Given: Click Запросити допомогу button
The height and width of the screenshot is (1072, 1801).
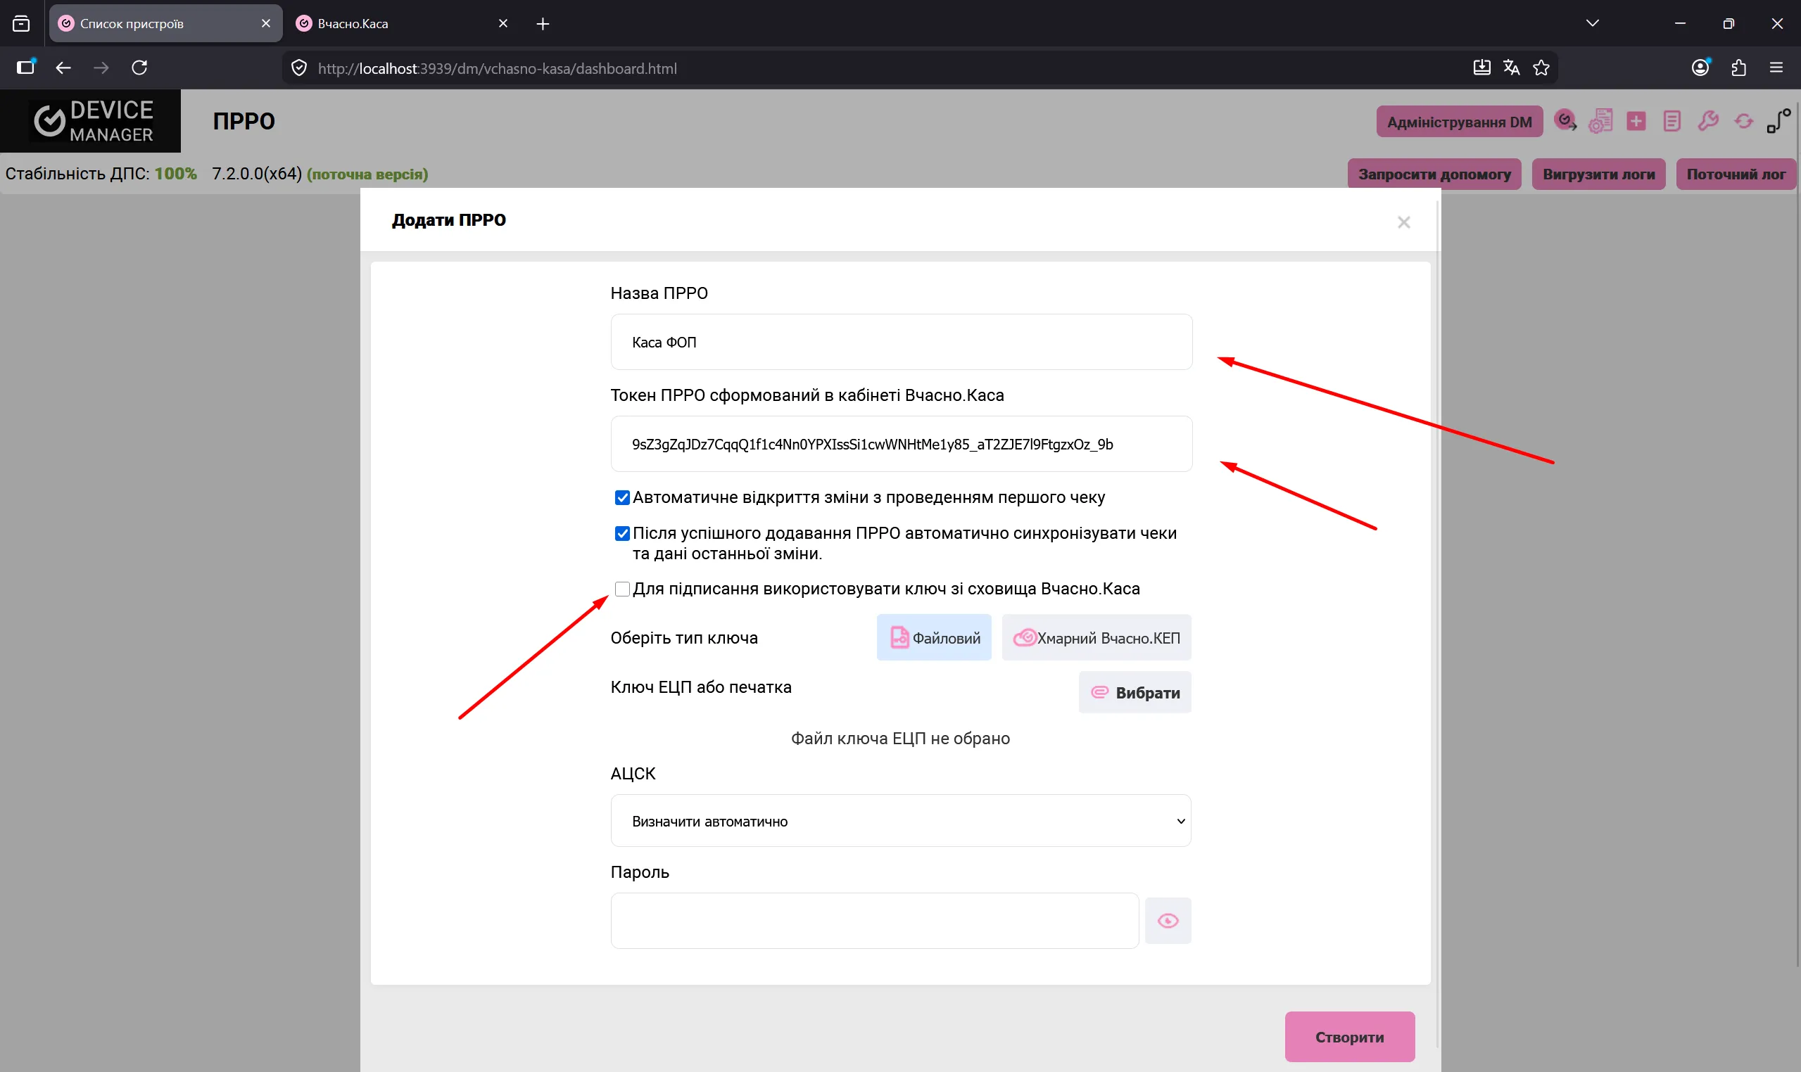Looking at the screenshot, I should pyautogui.click(x=1434, y=174).
